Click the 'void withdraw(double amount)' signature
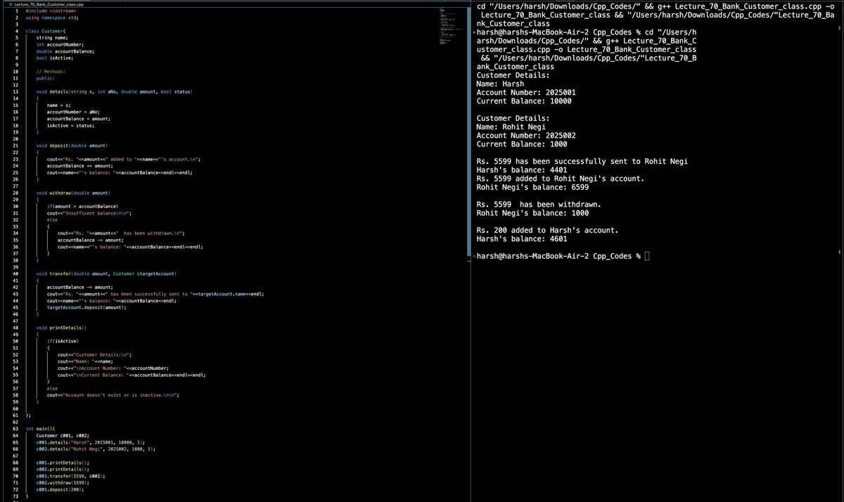844x502 pixels. click(x=74, y=193)
